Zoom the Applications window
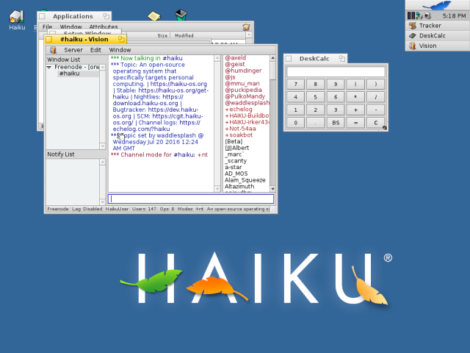This screenshot has width=470, height=353. click(106, 16)
